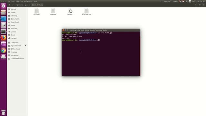Open the volume indicator in top panel
The image size is (206, 116).
tap(193, 1)
